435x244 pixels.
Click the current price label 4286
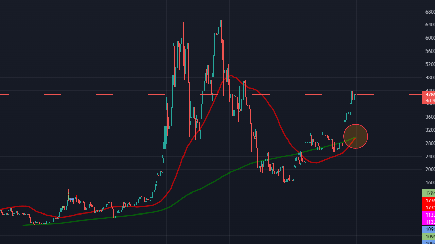pyautogui.click(x=429, y=94)
